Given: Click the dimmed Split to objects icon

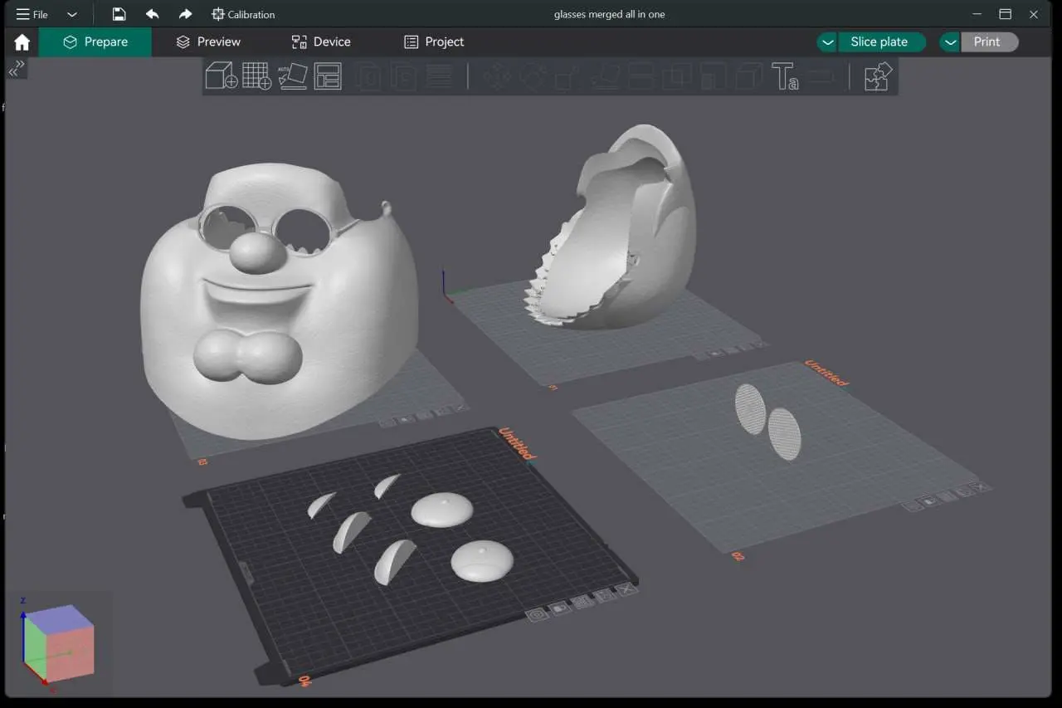Looking at the screenshot, I should coord(368,76).
